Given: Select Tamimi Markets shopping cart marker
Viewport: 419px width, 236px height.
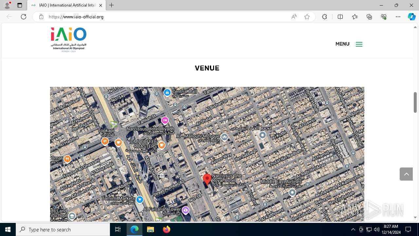Looking at the screenshot, I should click(x=140, y=200).
